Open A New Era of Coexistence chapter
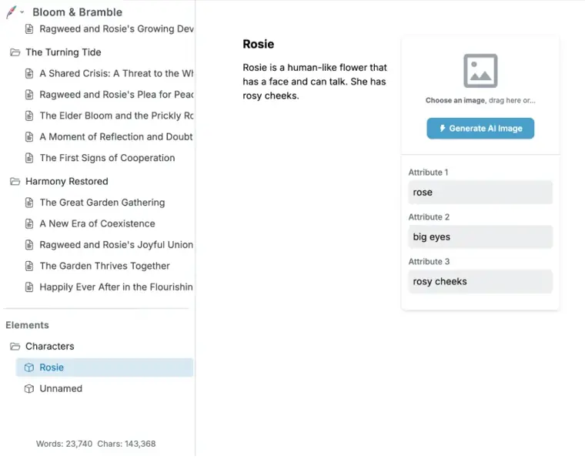585x466 pixels. pos(98,223)
